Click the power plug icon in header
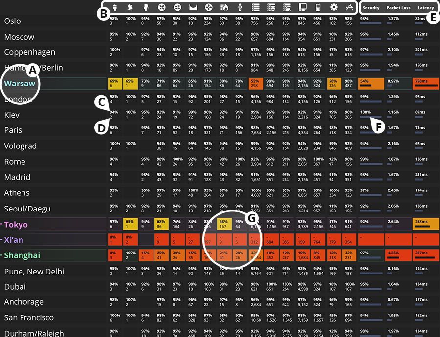The height and width of the screenshot is (337, 440). [114, 7]
